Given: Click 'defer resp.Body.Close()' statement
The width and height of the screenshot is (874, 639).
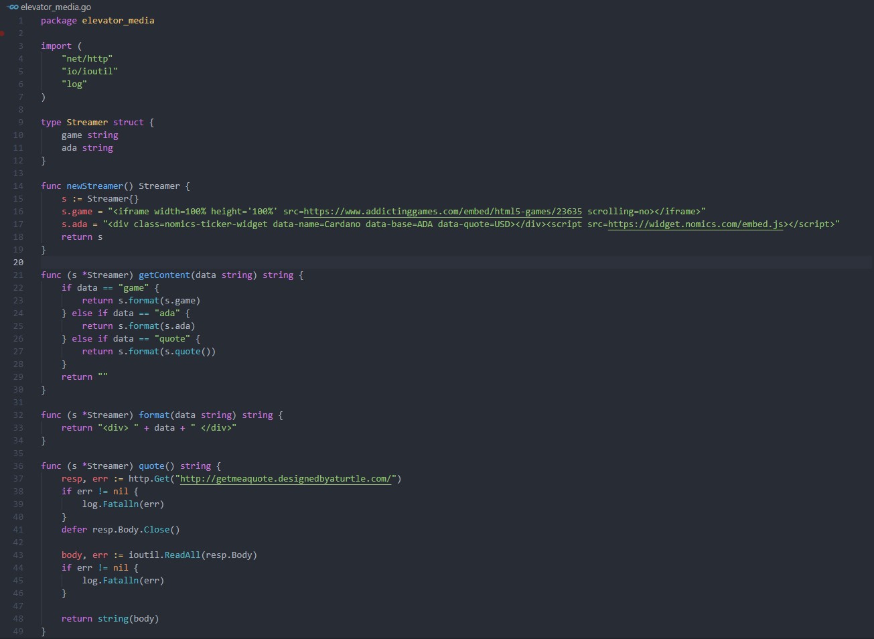Looking at the screenshot, I should point(121,529).
